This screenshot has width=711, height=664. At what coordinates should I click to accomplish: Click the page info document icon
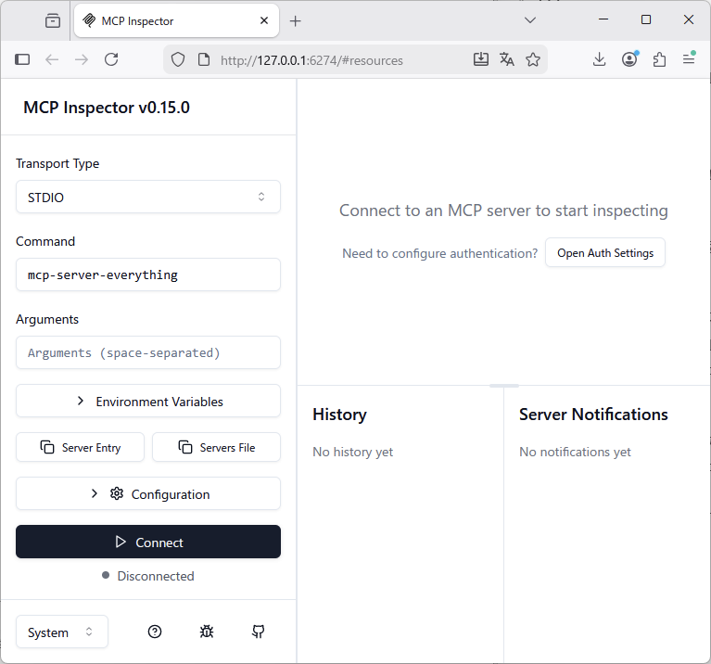[x=204, y=59]
